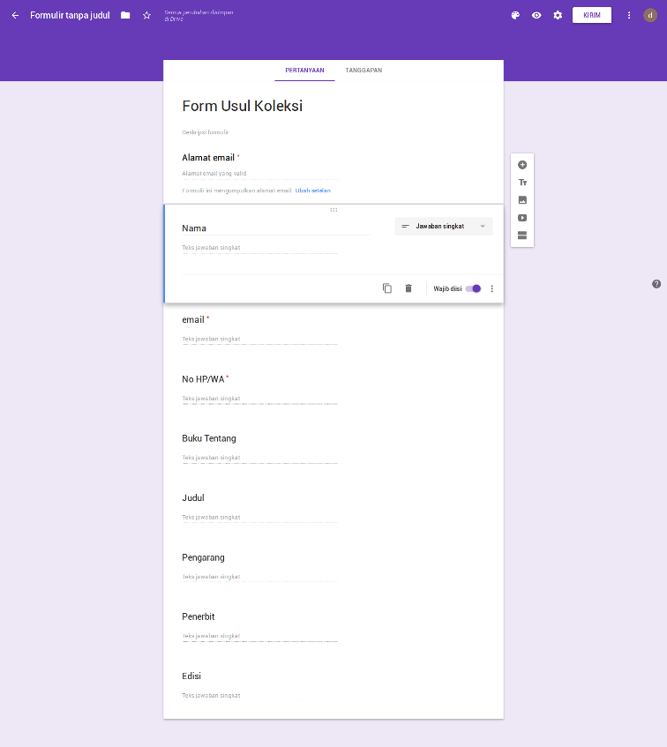Open the move to folder icon
This screenshot has height=747, width=667.
pos(125,16)
